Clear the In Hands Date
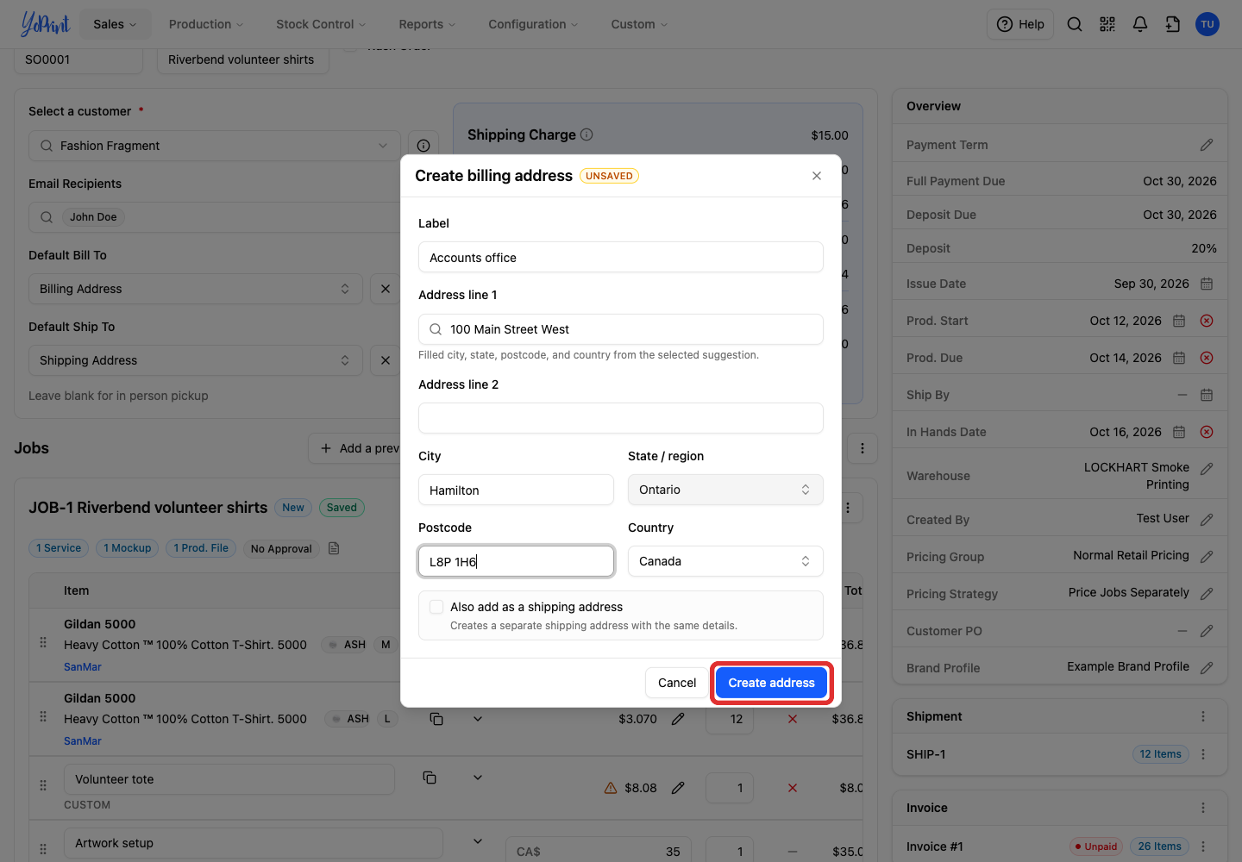Screen dimensions: 1242x862 pos(1207,432)
